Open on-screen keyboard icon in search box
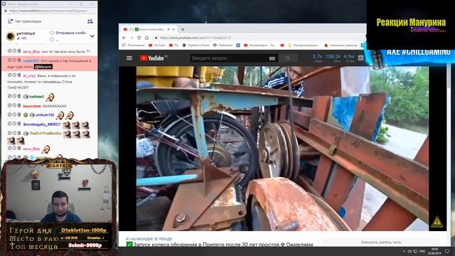Viewport: 455px width, 256px height. 272,58
